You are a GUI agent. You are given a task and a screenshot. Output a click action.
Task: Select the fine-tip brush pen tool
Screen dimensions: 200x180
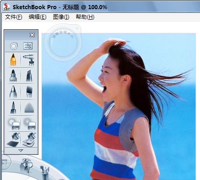click(13, 108)
